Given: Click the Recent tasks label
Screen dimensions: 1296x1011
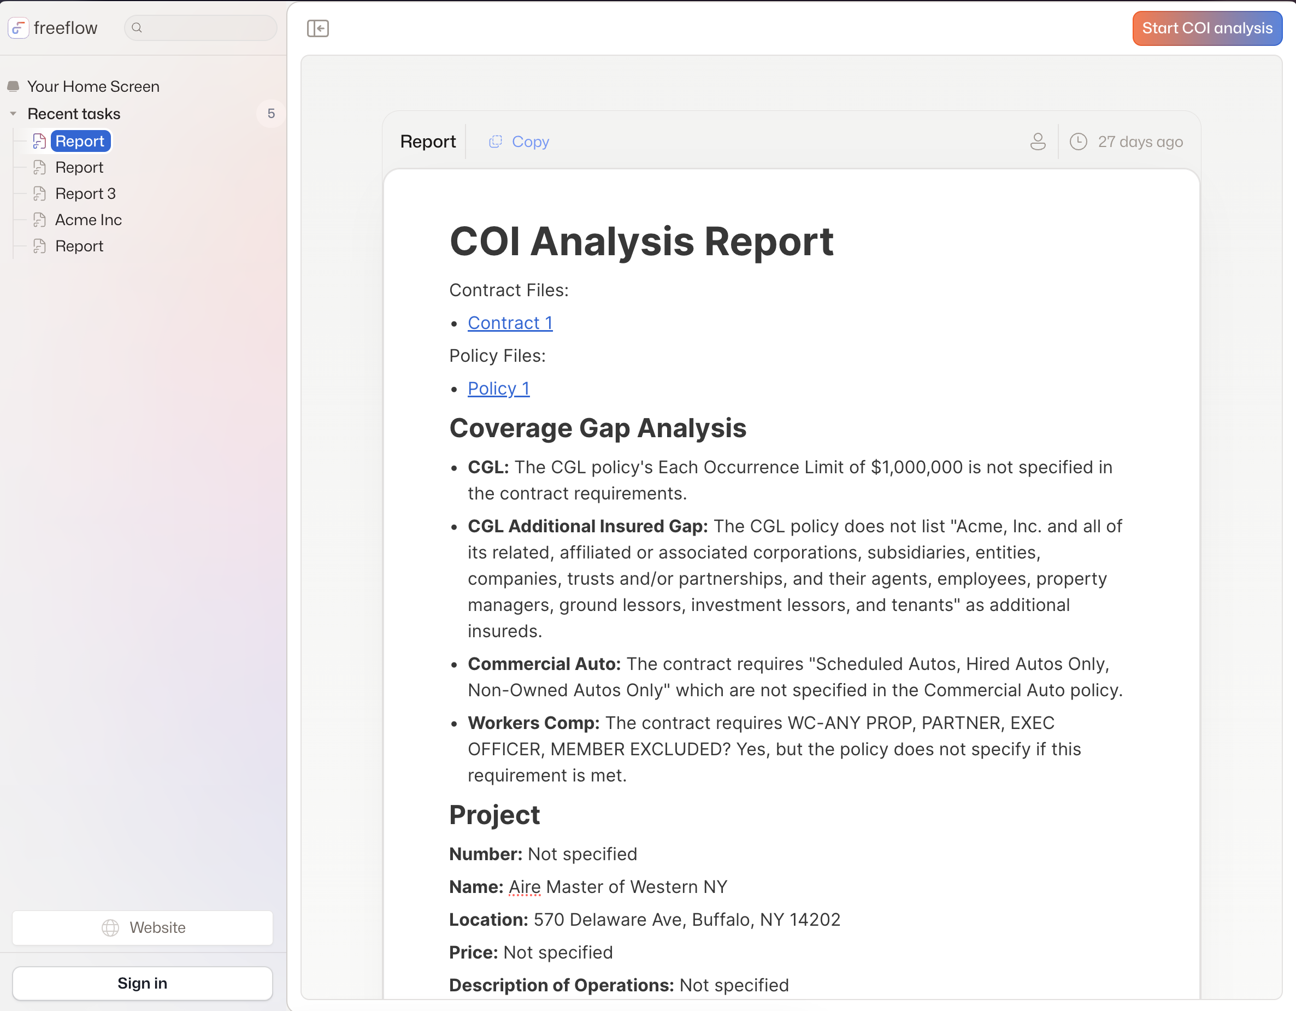Looking at the screenshot, I should tap(74, 113).
